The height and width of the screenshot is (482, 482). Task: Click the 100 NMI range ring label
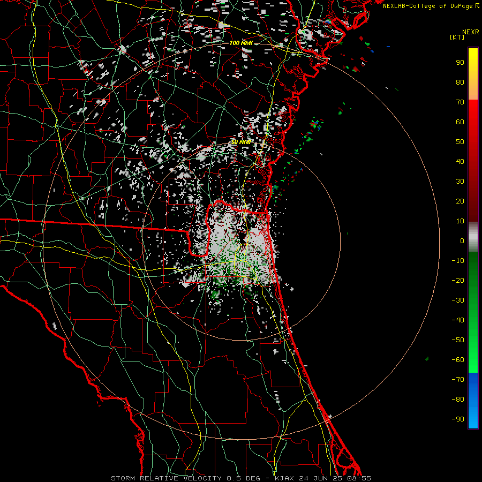point(241,43)
